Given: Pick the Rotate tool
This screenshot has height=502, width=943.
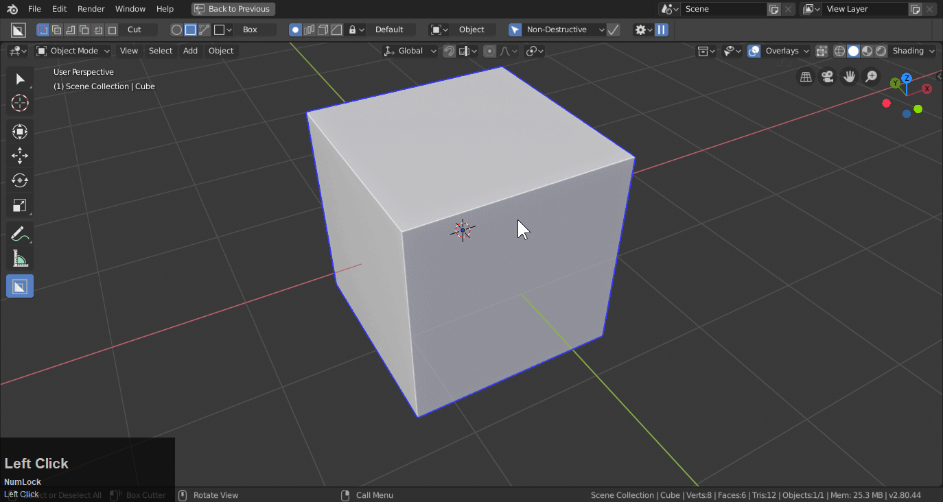Looking at the screenshot, I should [19, 180].
